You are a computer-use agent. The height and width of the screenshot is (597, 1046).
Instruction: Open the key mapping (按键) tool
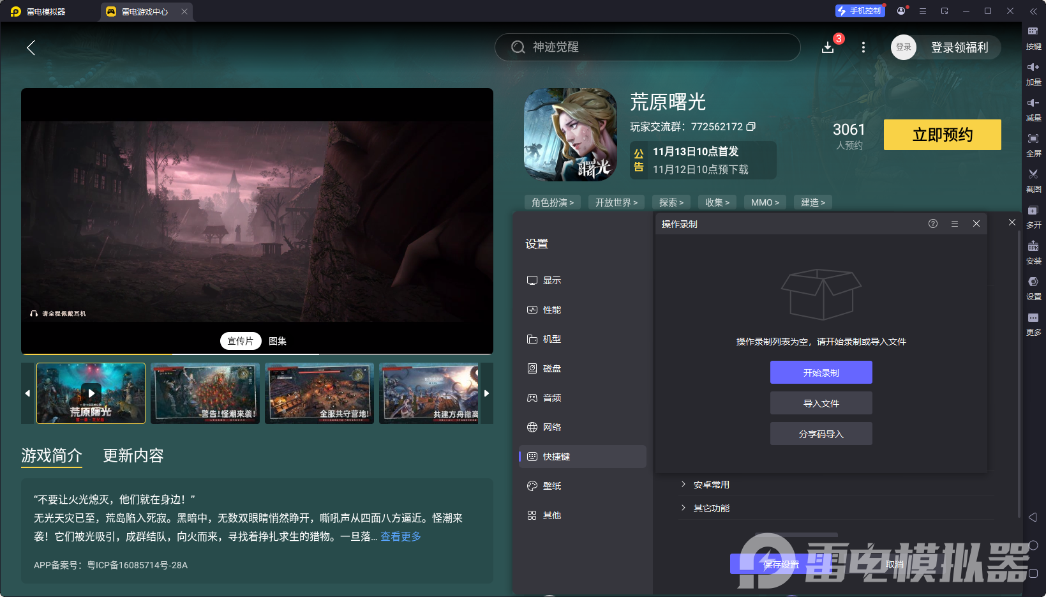point(1033,31)
